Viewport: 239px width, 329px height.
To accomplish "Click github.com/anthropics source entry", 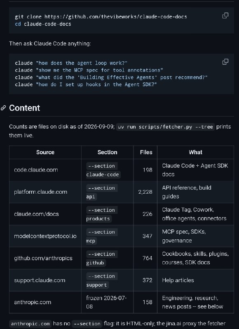I will 43,258.
